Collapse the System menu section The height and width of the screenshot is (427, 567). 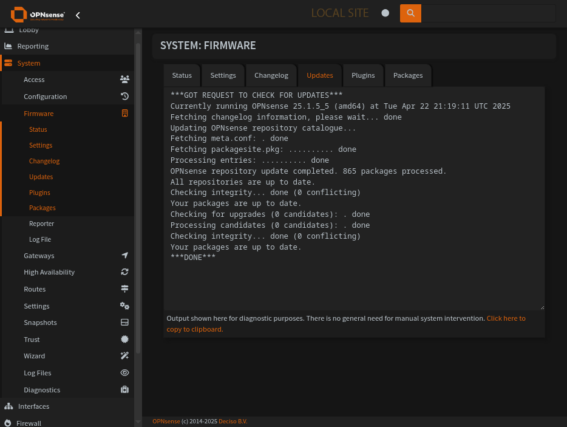(67, 63)
